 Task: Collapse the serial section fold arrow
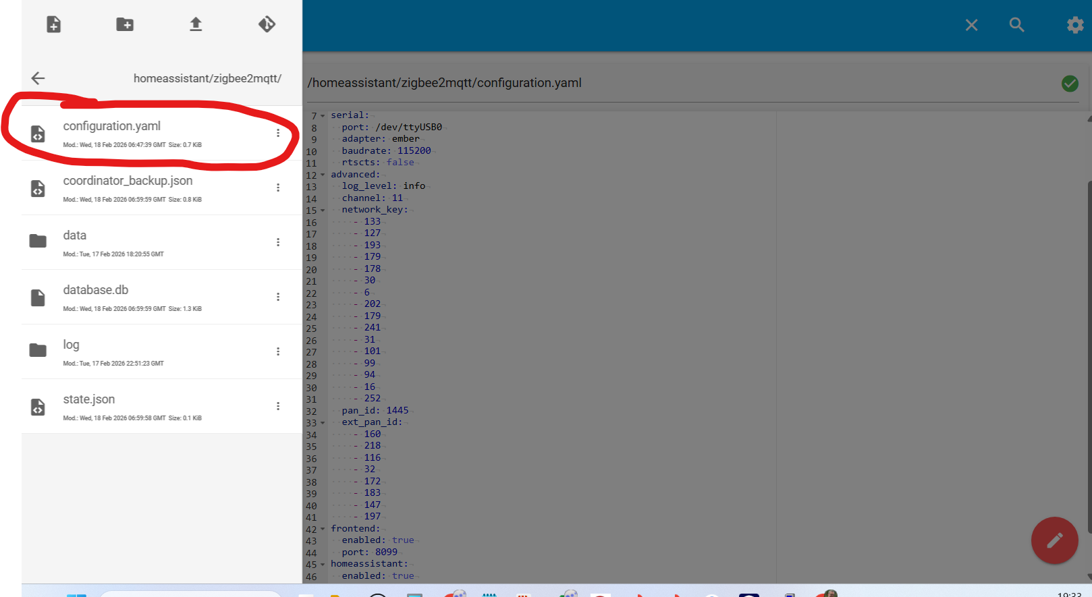point(323,116)
